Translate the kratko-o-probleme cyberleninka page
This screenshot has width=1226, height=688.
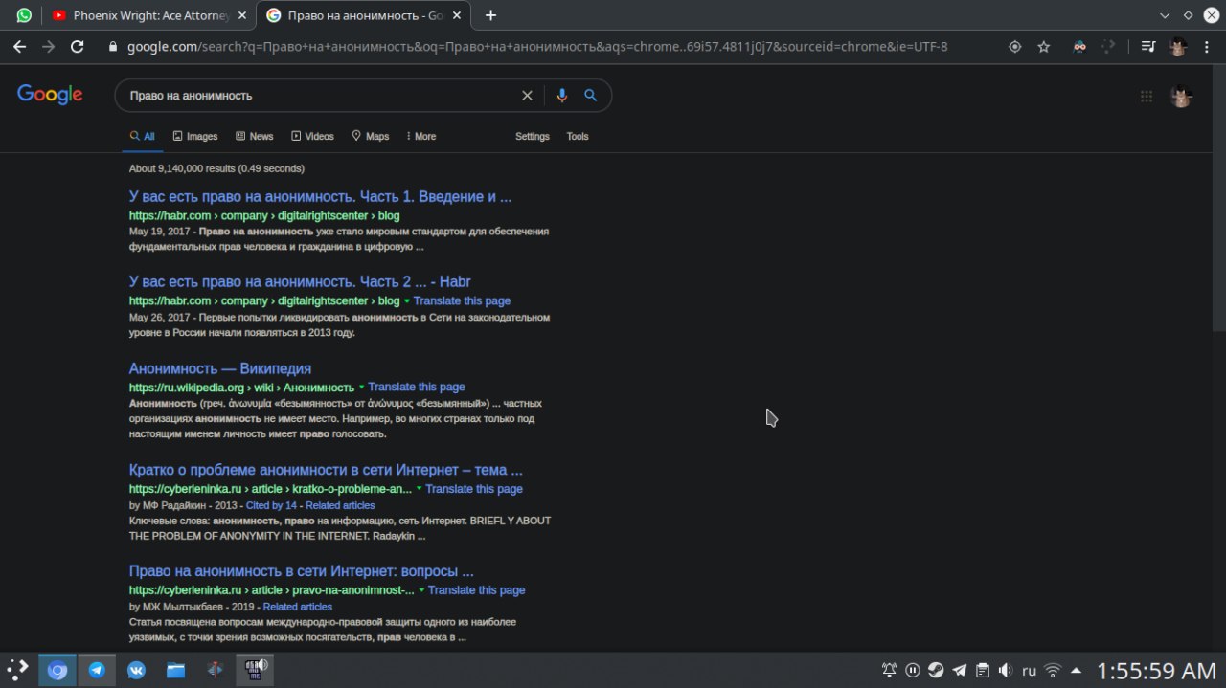tap(474, 488)
